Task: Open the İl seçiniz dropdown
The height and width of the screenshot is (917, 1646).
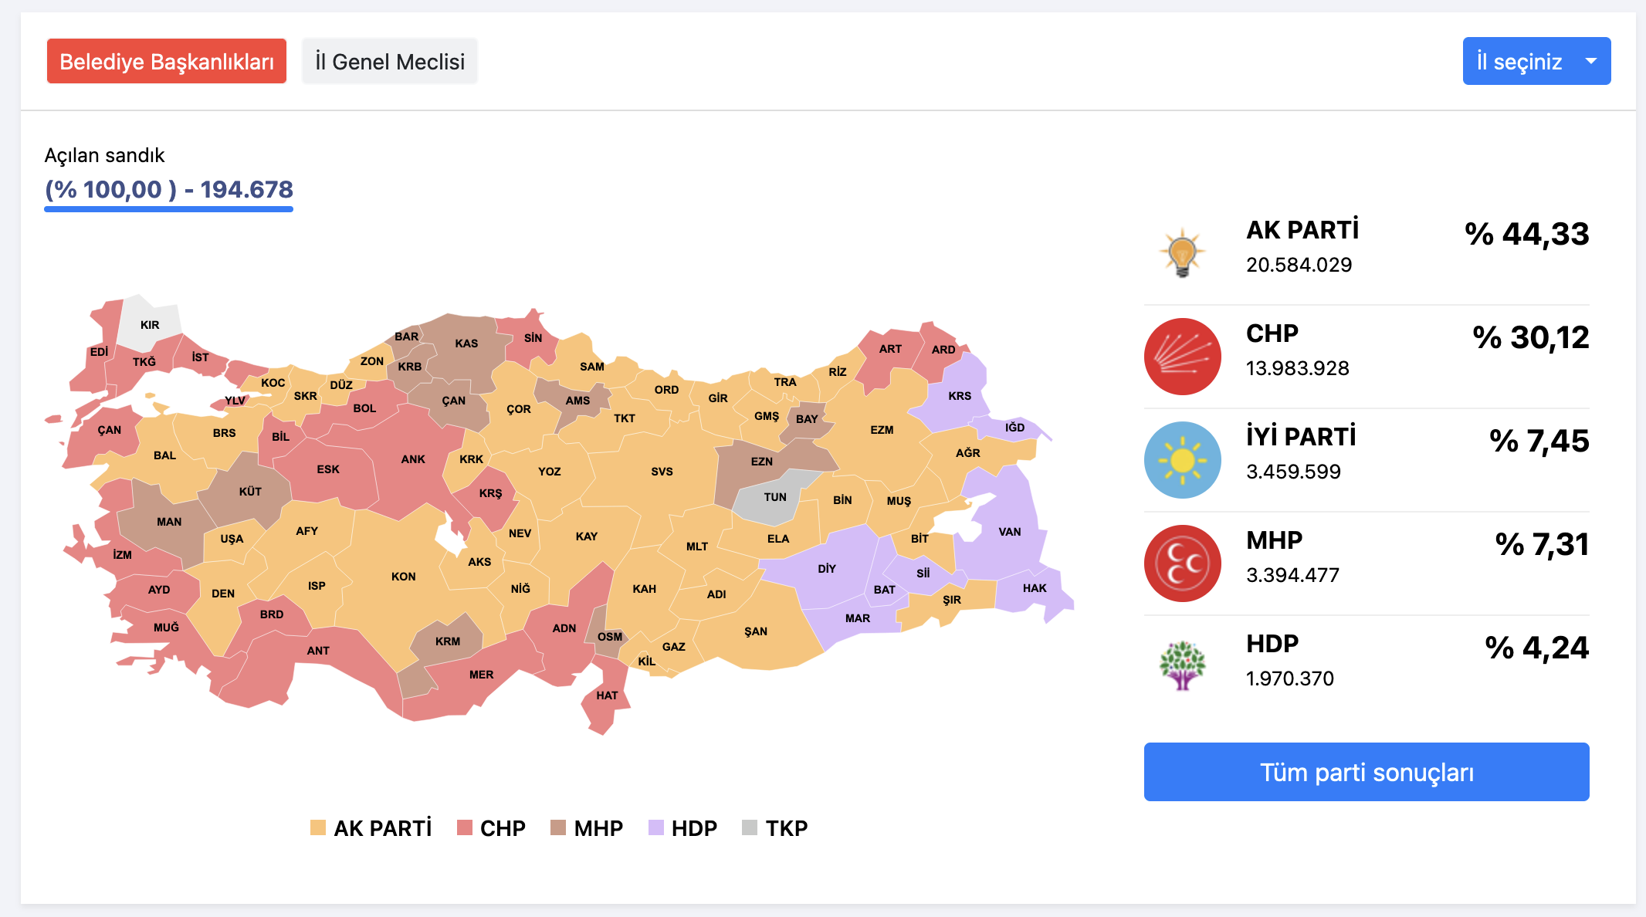Action: tap(1519, 62)
